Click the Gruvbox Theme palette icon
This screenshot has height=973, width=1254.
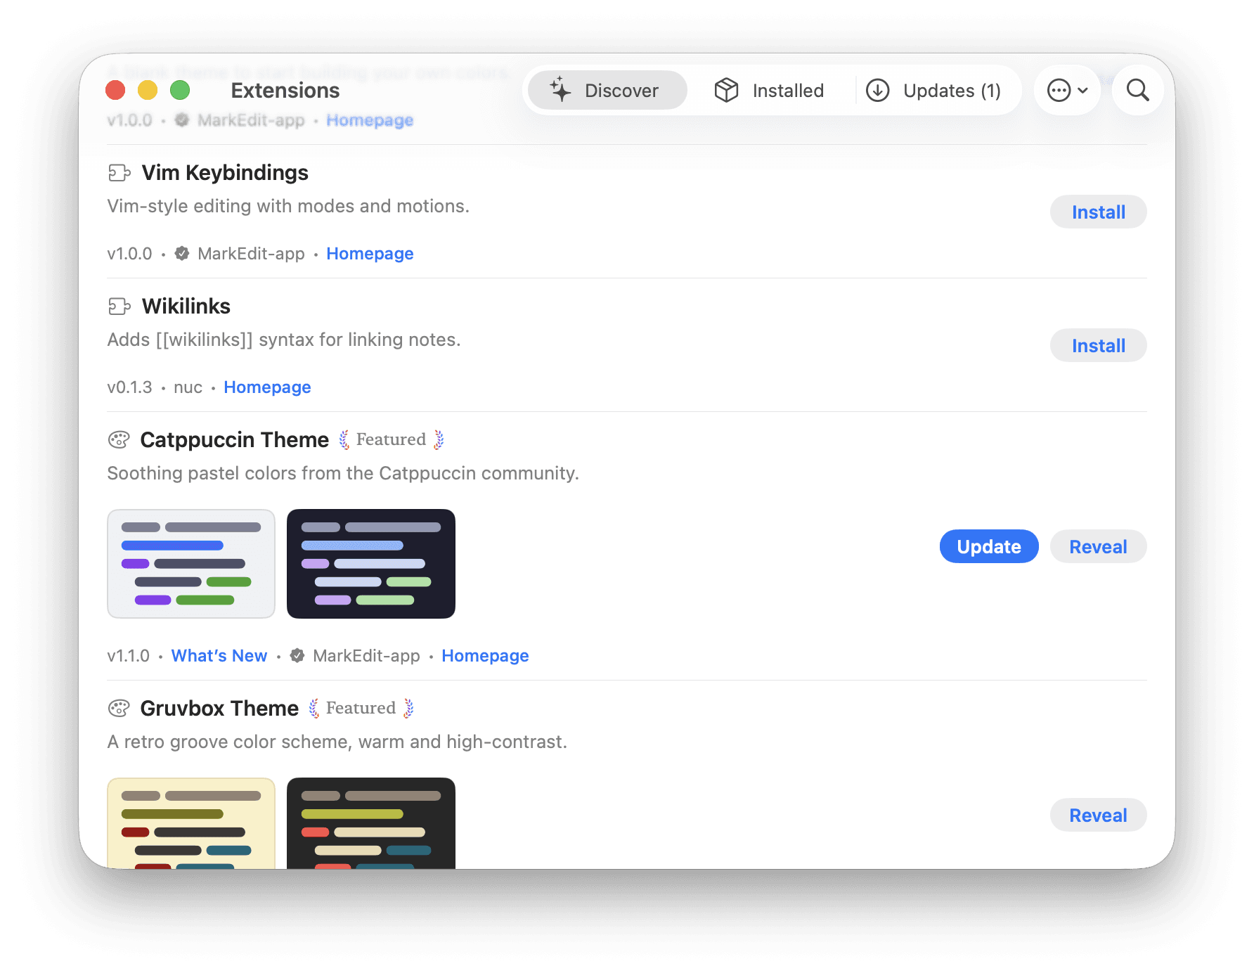[x=119, y=708]
